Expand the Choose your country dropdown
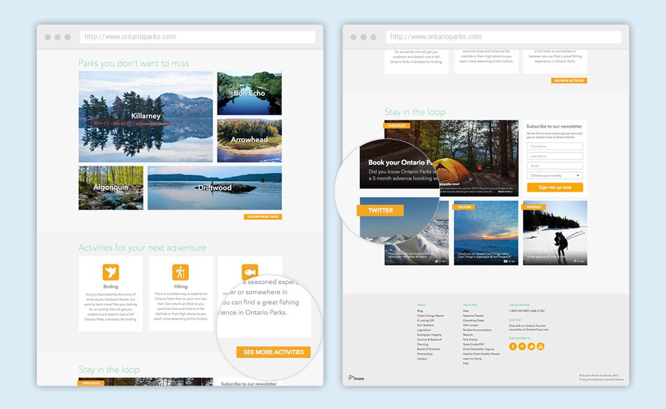The image size is (666, 409). click(x=555, y=175)
